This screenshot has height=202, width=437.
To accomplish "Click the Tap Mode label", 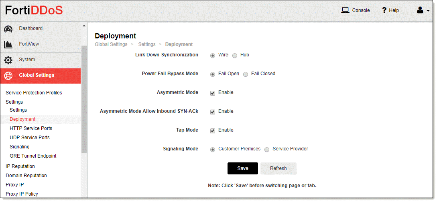I will [x=187, y=130].
